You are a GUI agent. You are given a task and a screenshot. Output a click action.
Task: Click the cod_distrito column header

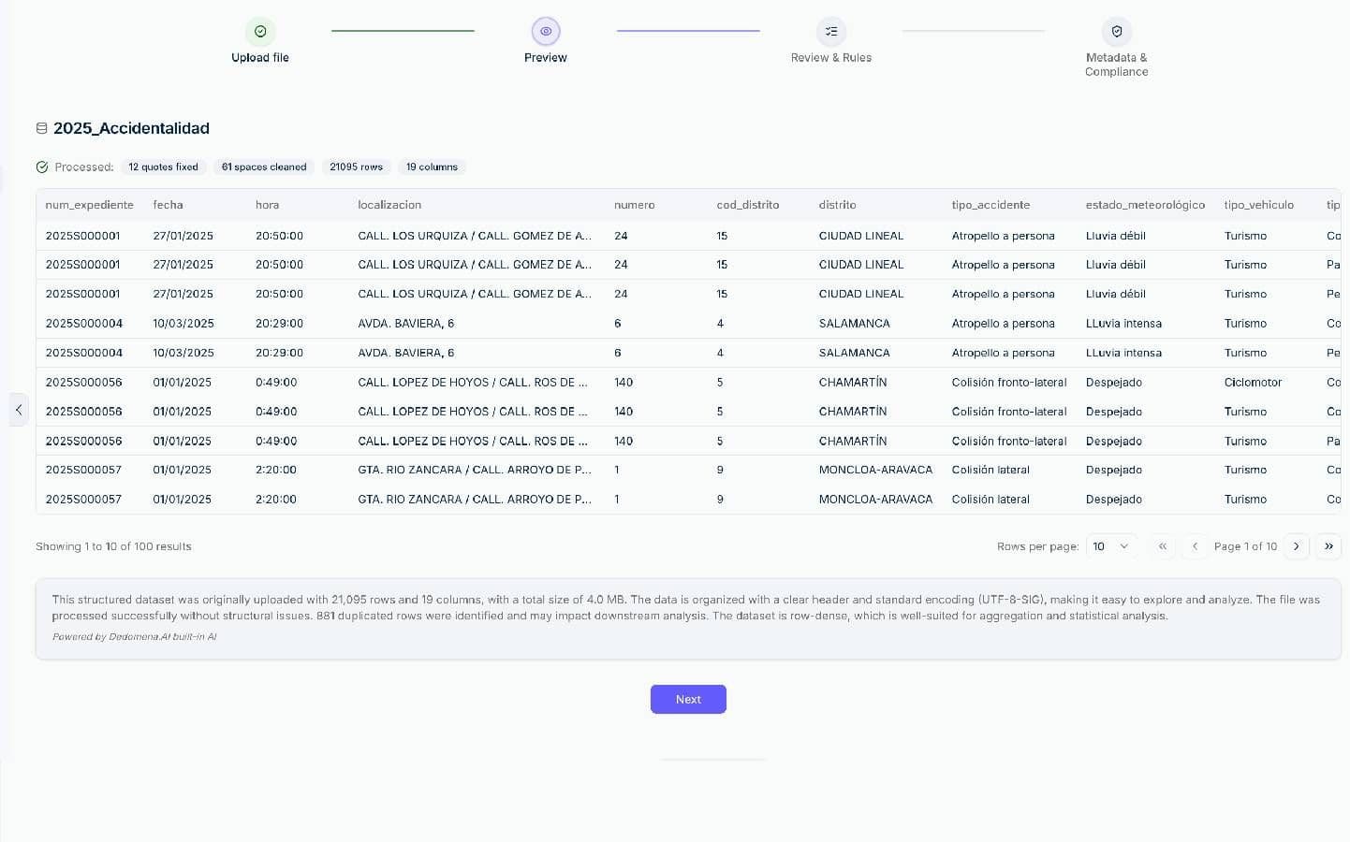click(748, 205)
